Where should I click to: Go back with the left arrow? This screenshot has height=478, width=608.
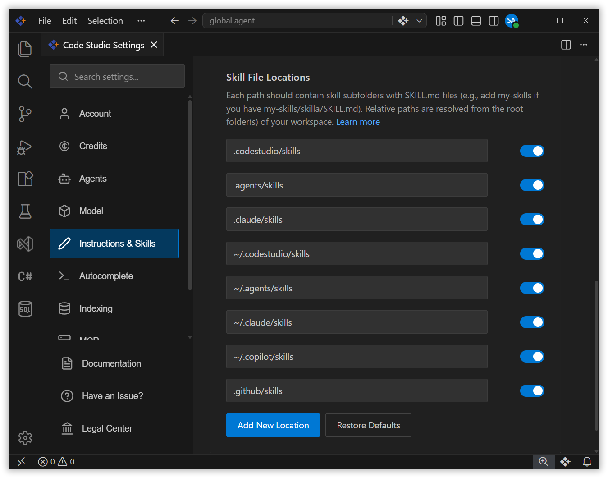coord(175,21)
